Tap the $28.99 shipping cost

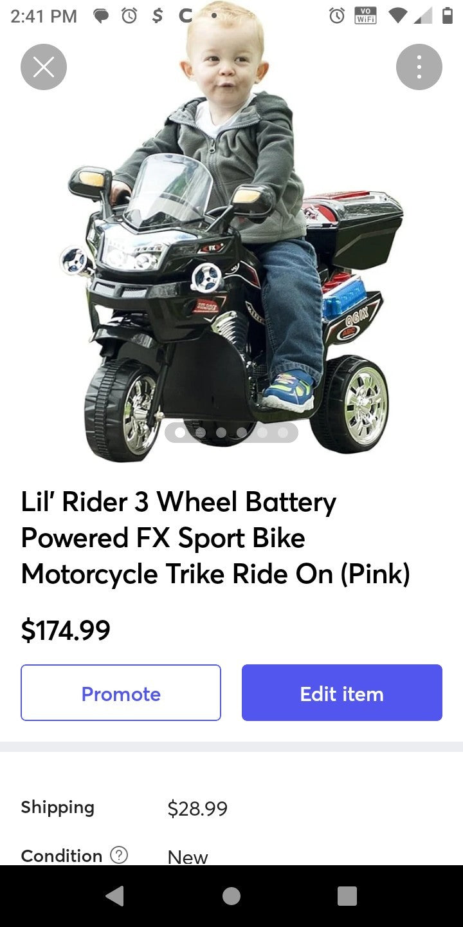click(x=197, y=809)
